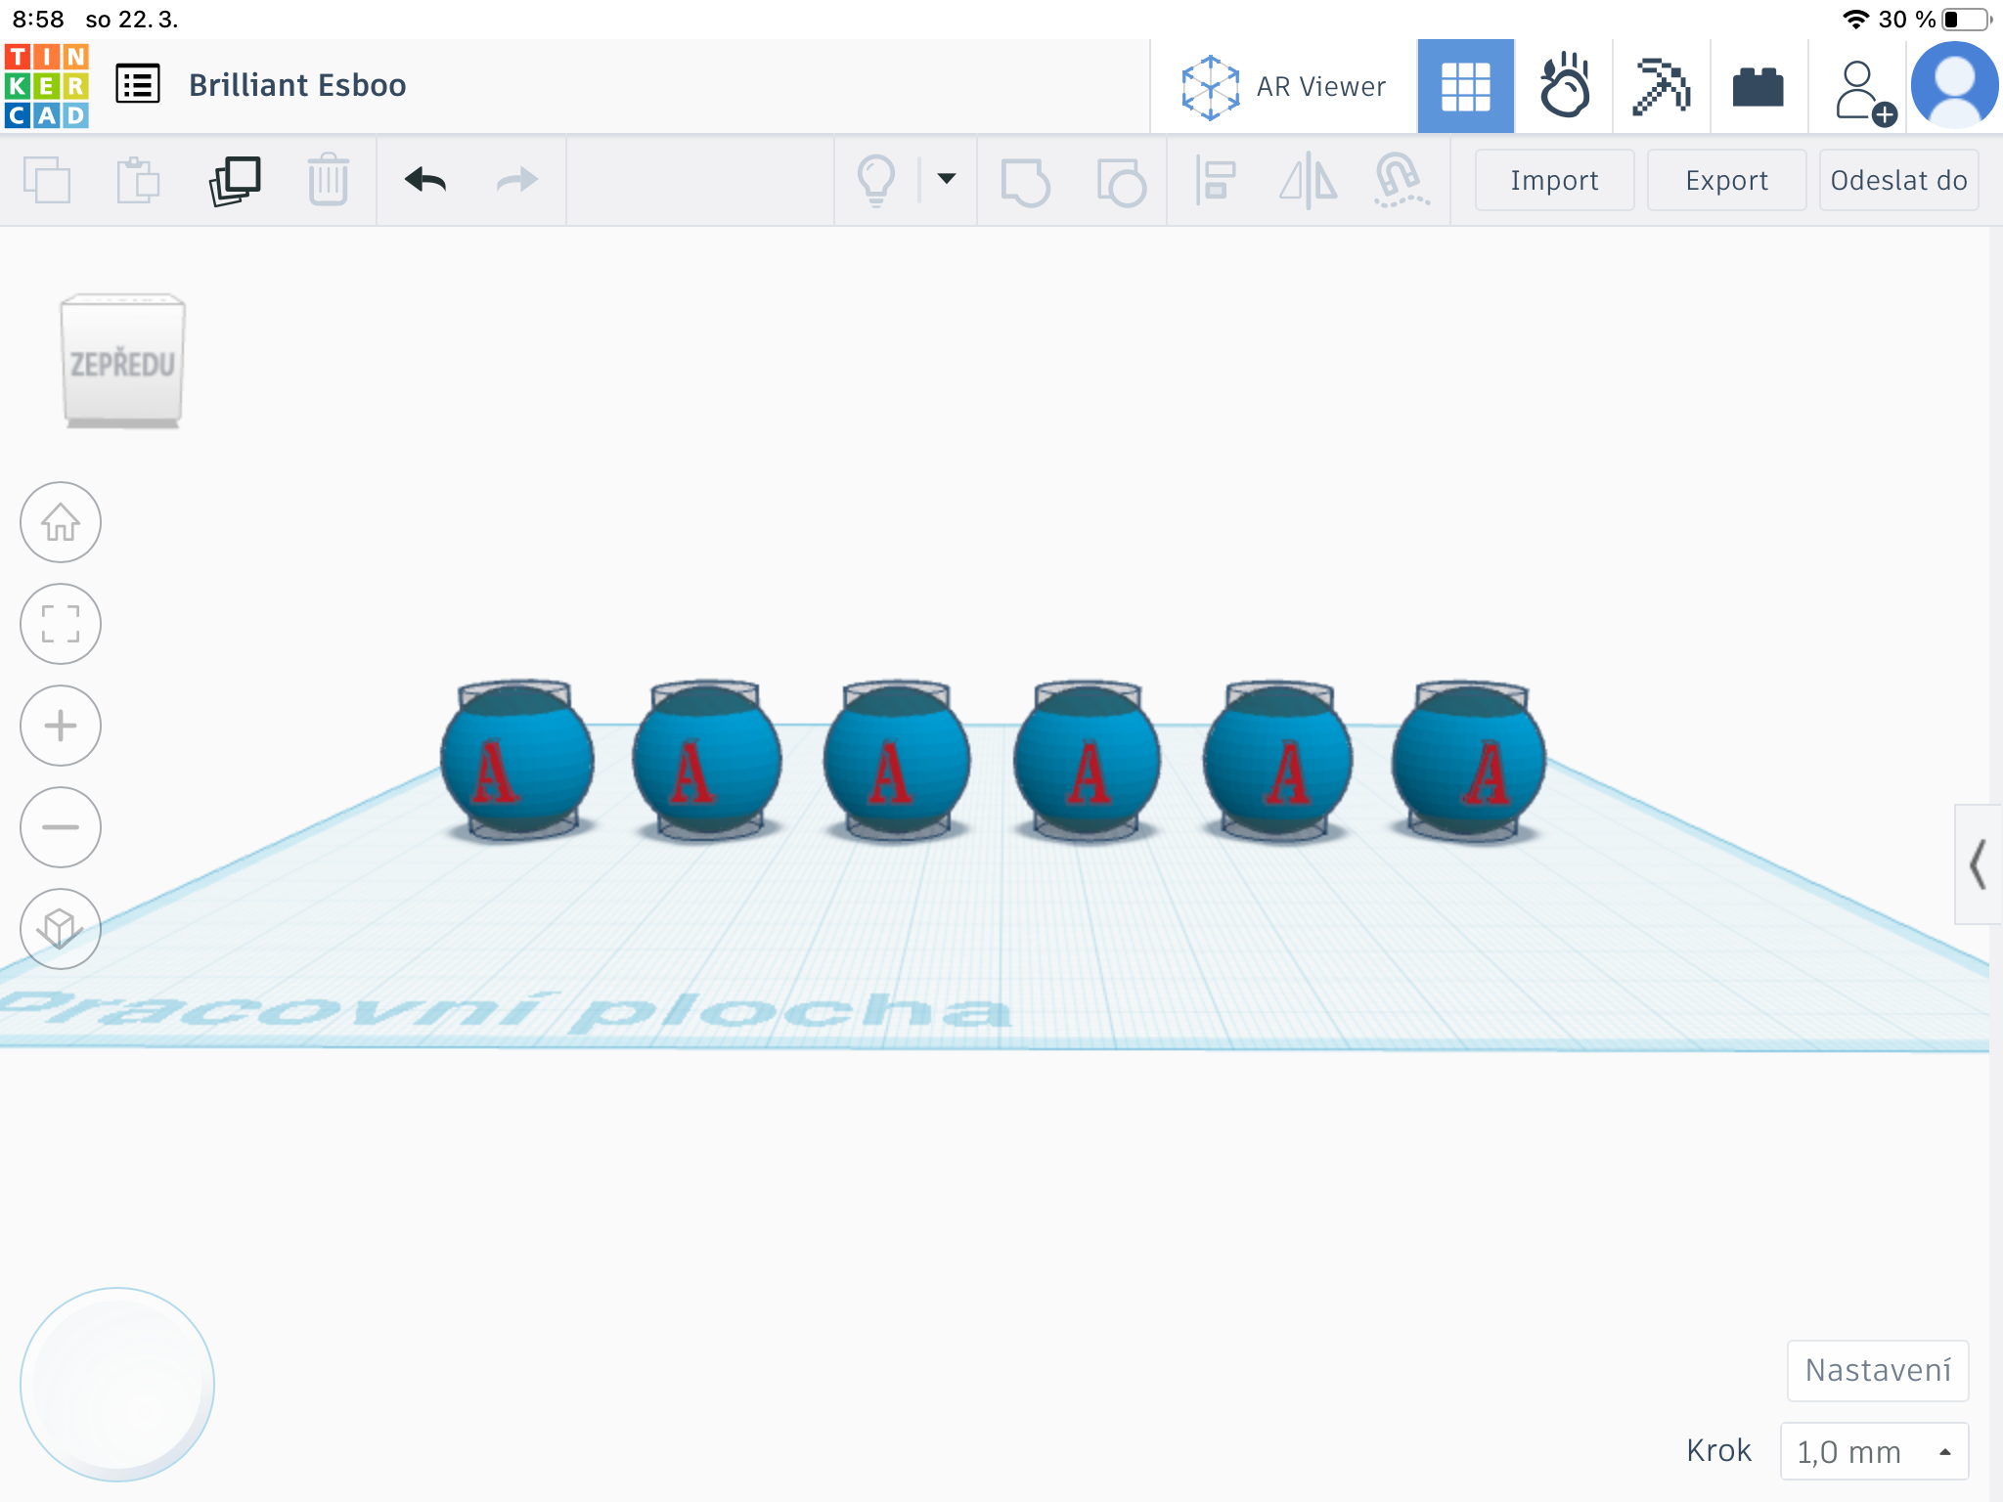Click the Fit all in view icon
The width and height of the screenshot is (2003, 1502).
click(61, 624)
